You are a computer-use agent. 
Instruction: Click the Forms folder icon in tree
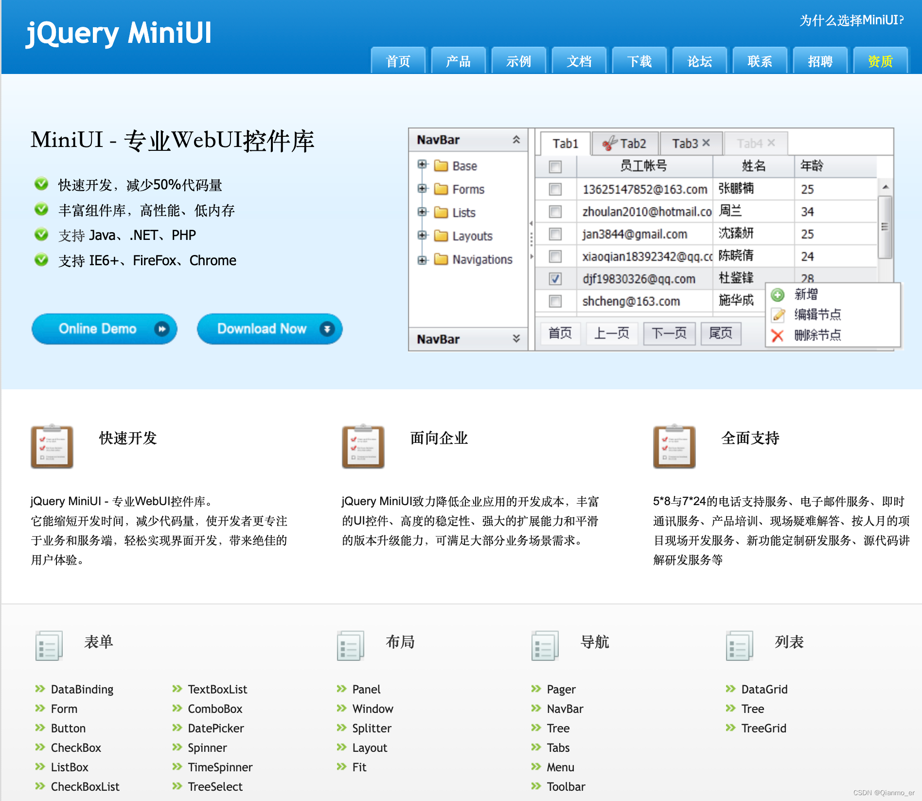(441, 189)
